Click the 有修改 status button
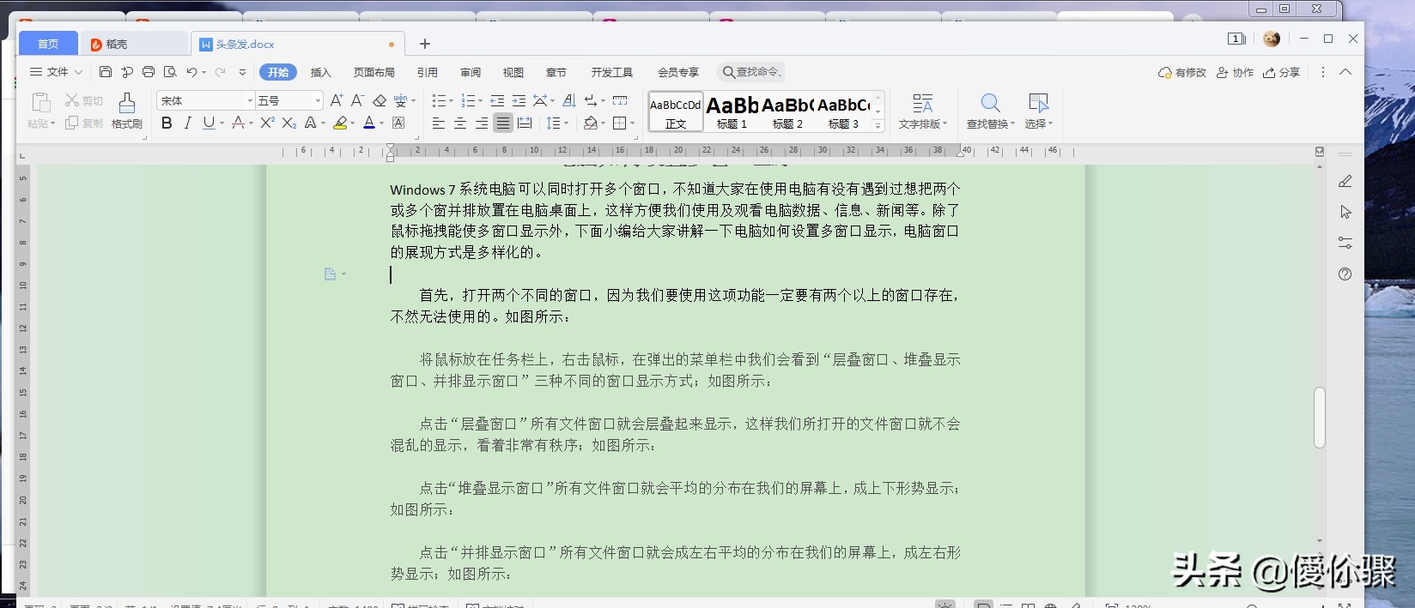Image resolution: width=1415 pixels, height=608 pixels. (1182, 72)
